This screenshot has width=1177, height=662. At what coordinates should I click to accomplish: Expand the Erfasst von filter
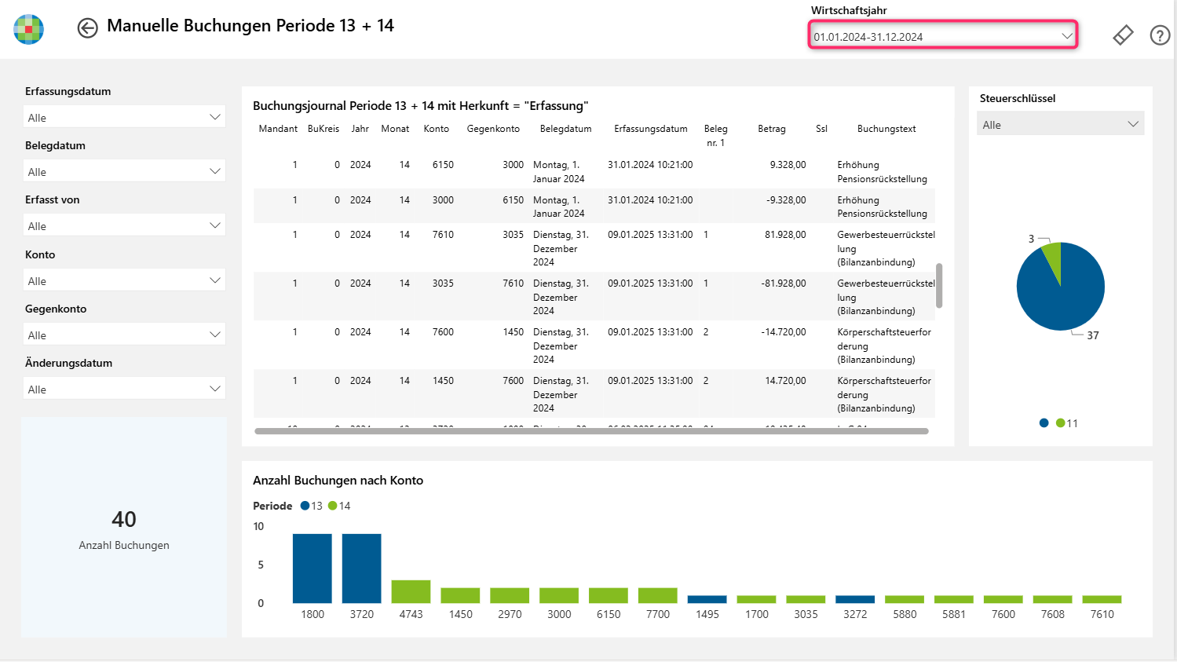pos(125,225)
